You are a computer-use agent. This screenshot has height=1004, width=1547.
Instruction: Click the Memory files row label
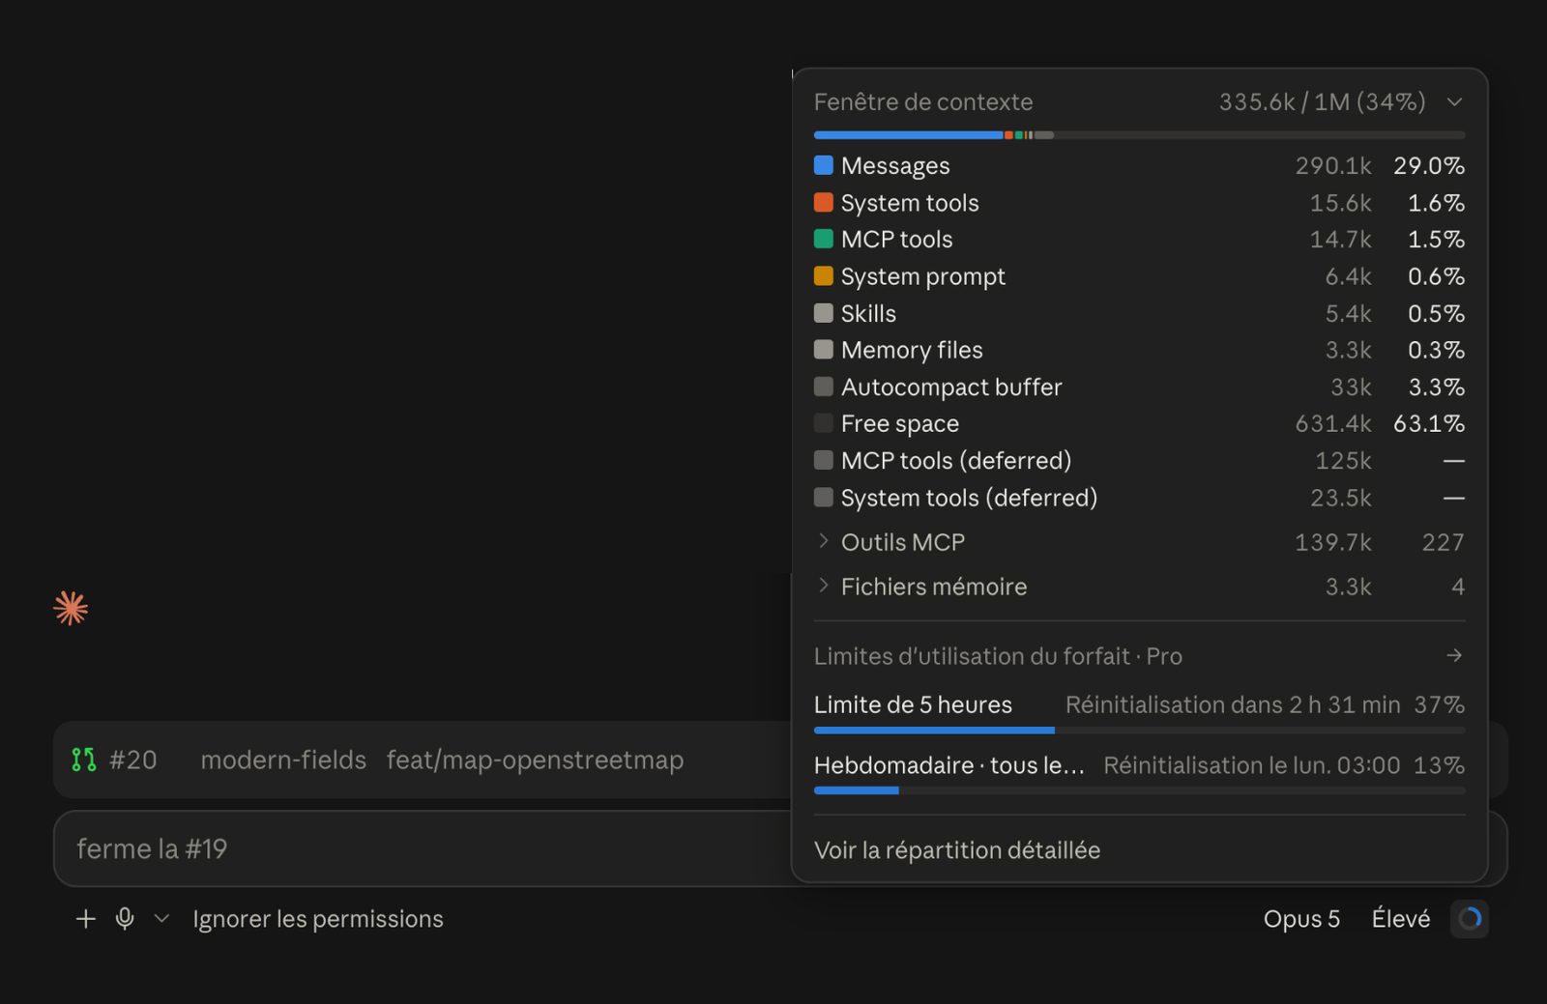click(912, 350)
